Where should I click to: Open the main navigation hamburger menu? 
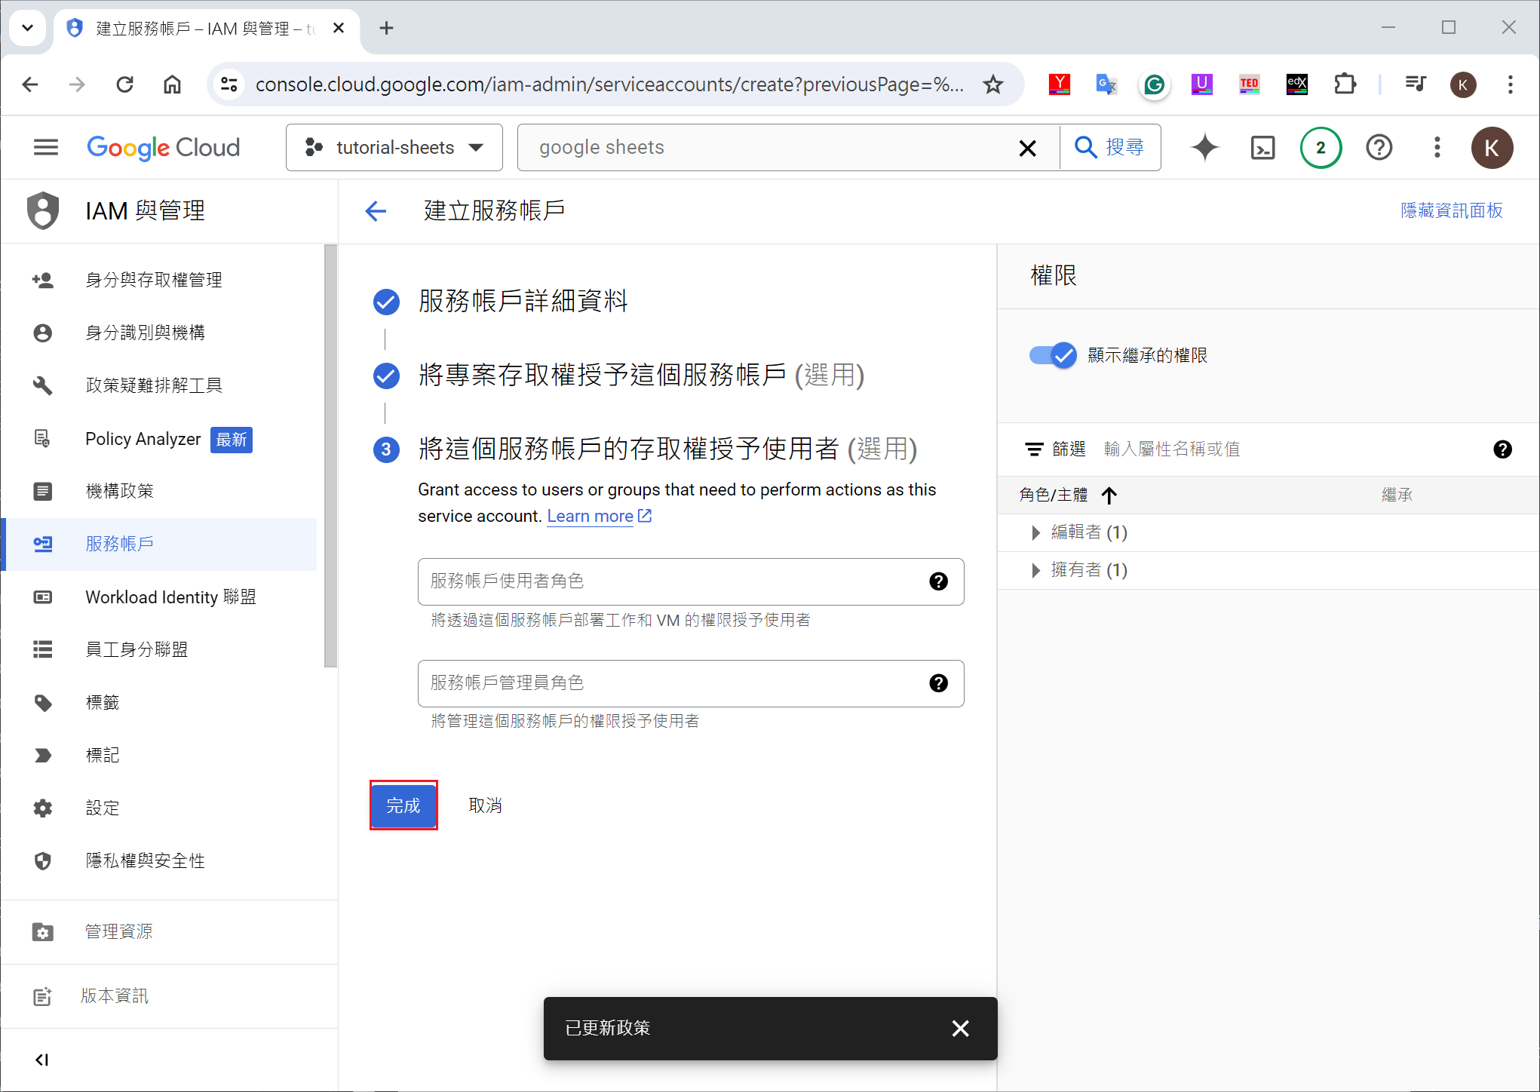tap(45, 148)
